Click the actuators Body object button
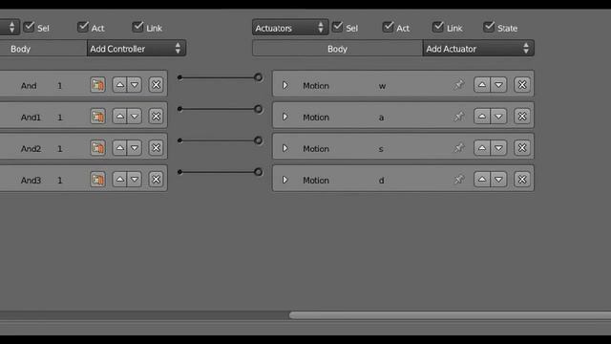 (x=337, y=49)
